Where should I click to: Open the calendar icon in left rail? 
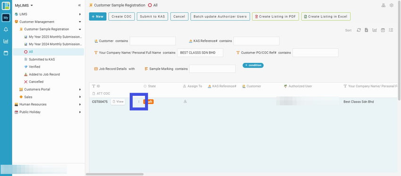tap(6, 53)
